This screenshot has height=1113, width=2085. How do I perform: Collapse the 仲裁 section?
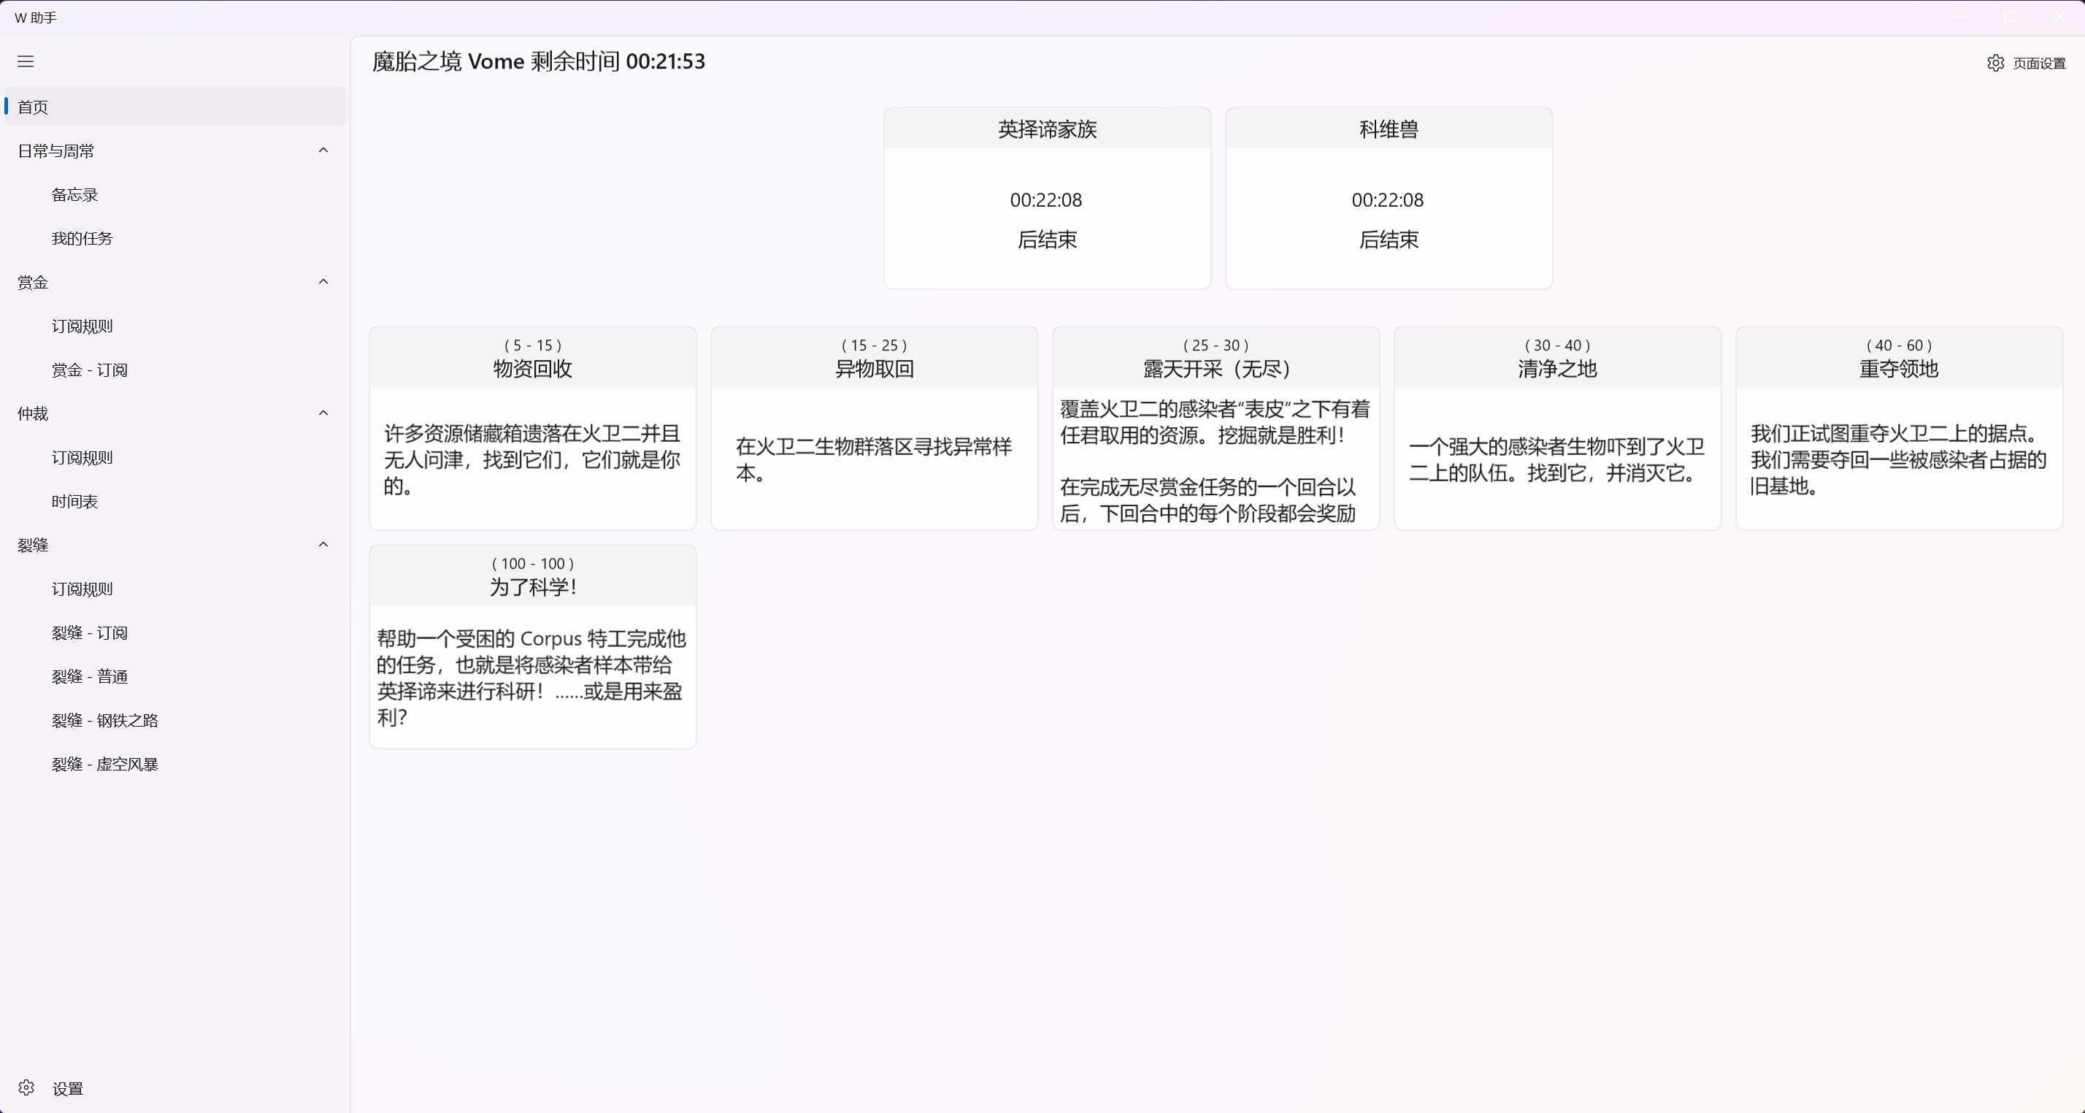[323, 413]
